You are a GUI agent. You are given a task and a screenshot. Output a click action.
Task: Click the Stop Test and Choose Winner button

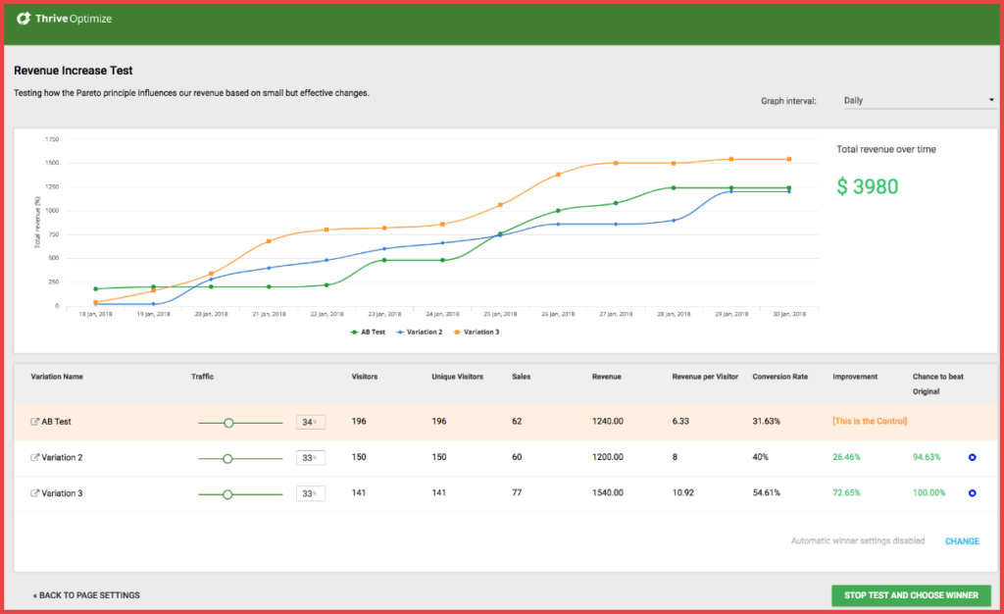pos(911,595)
